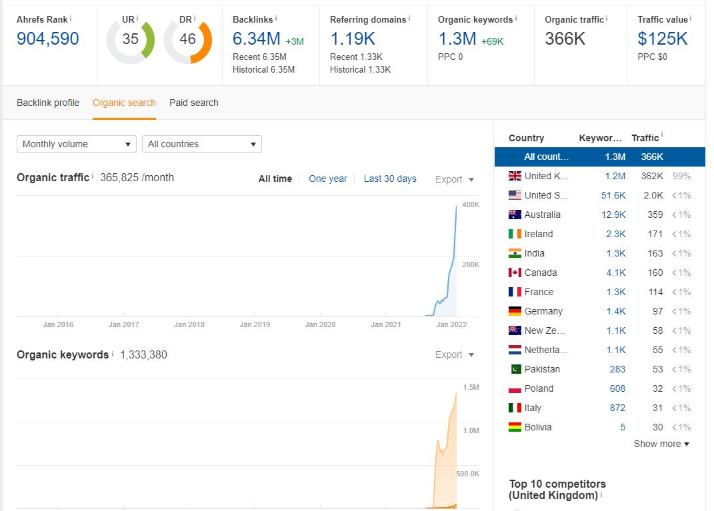
Task: Click the Bolivia flag icon
Action: tap(515, 427)
